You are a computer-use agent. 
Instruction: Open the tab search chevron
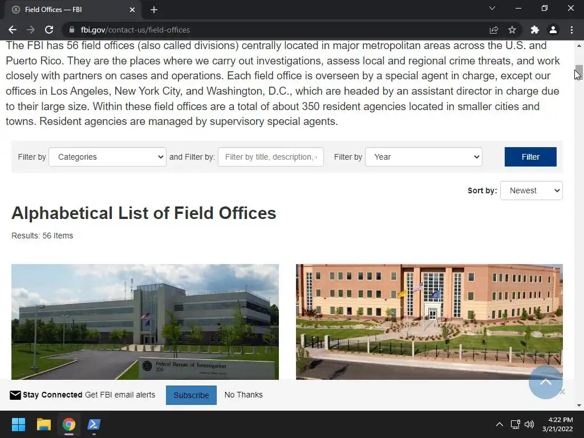492,8
